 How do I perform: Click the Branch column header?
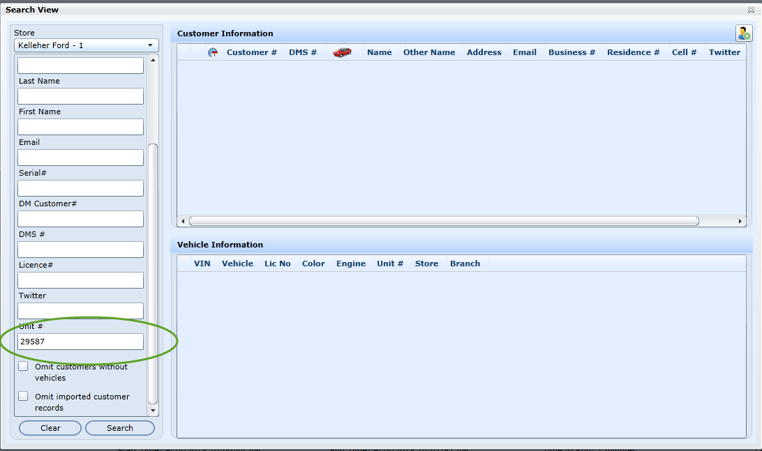pos(465,263)
